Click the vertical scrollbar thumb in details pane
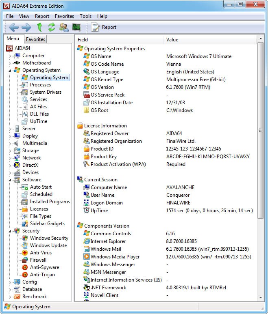The width and height of the screenshot is (268, 314). [261, 130]
